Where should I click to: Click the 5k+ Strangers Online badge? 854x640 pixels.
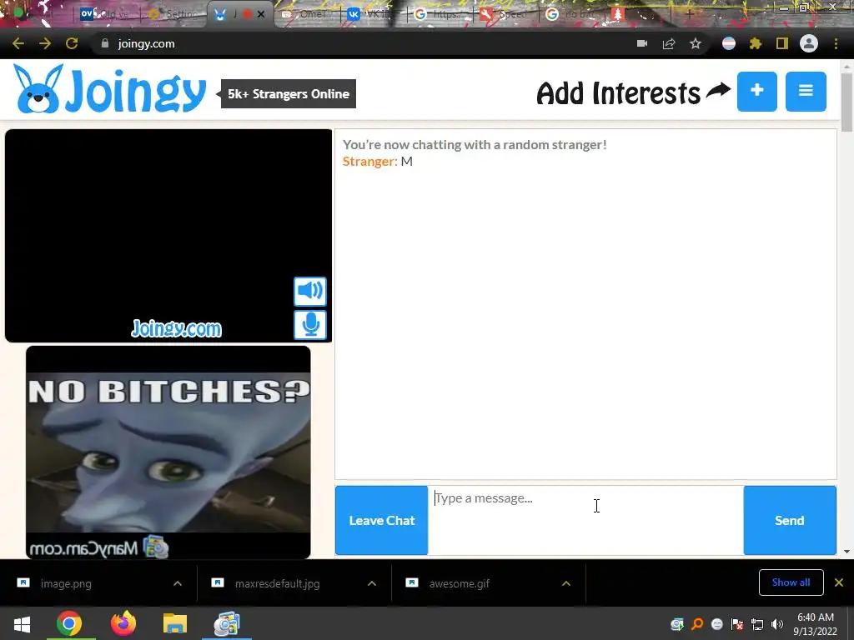pos(288,93)
